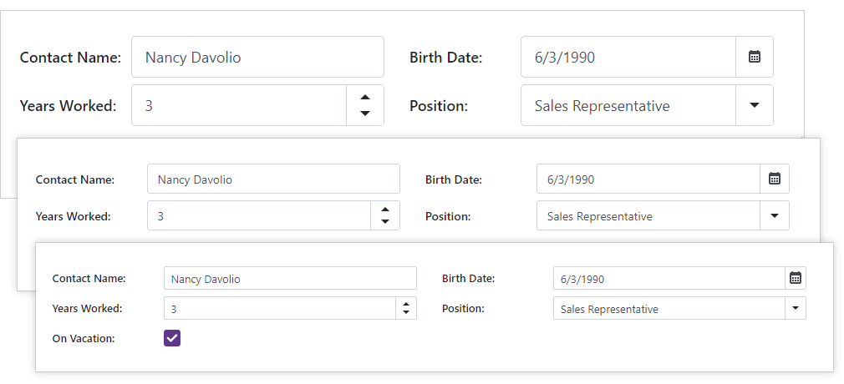Click Contact Name field in smallest form
This screenshot has width=844, height=384.
click(290, 278)
